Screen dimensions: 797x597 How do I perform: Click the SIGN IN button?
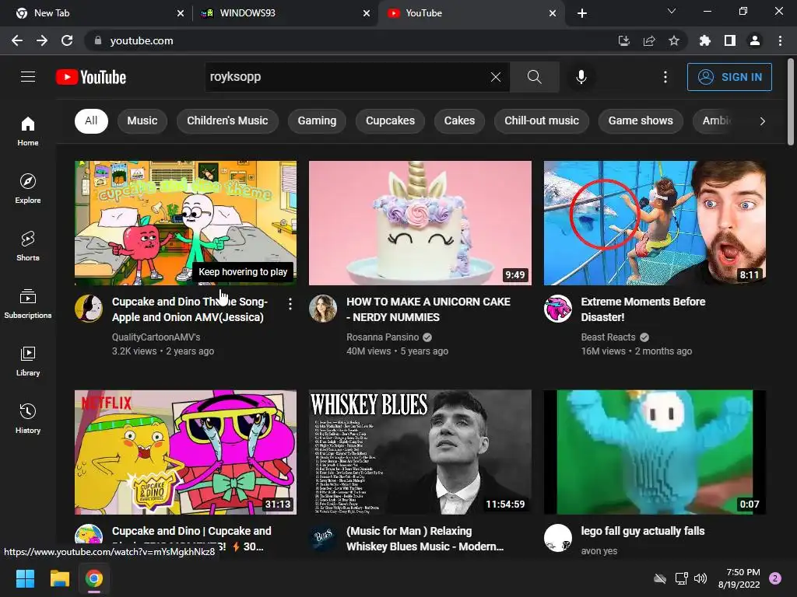(729, 77)
